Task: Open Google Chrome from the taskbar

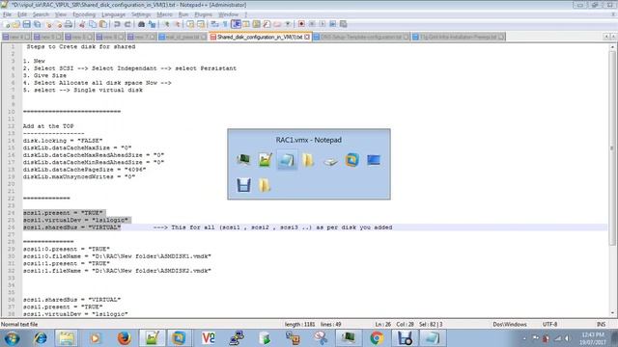Action: coord(377,338)
